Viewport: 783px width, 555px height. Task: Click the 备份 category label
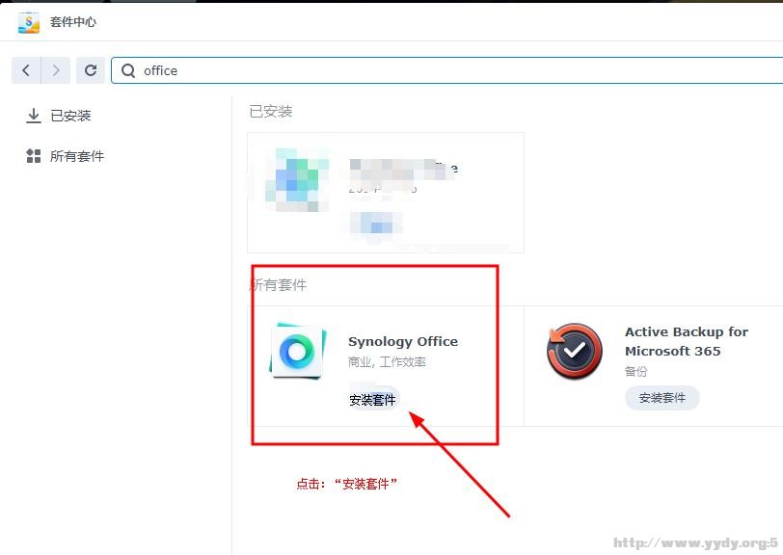[x=635, y=371]
